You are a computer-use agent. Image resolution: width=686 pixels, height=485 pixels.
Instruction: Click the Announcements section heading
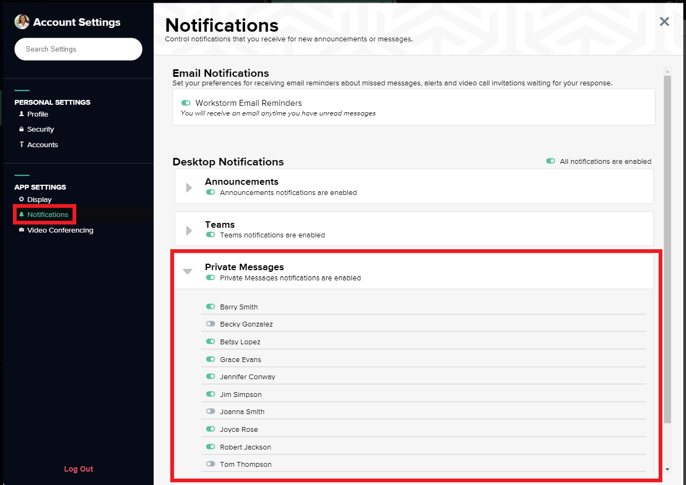[242, 182]
